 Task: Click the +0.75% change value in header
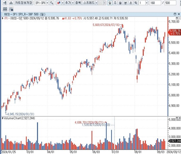pyautogui.click(x=77, y=18)
